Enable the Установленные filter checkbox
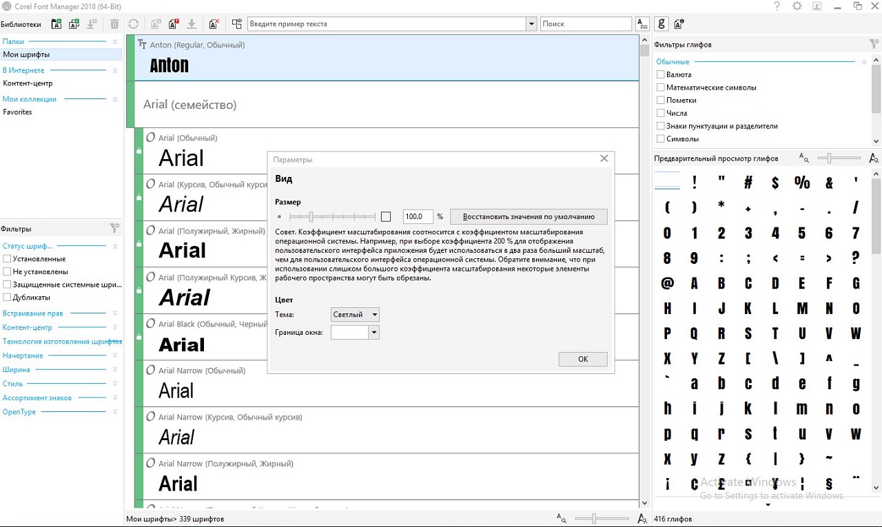882x527 pixels. click(7, 259)
